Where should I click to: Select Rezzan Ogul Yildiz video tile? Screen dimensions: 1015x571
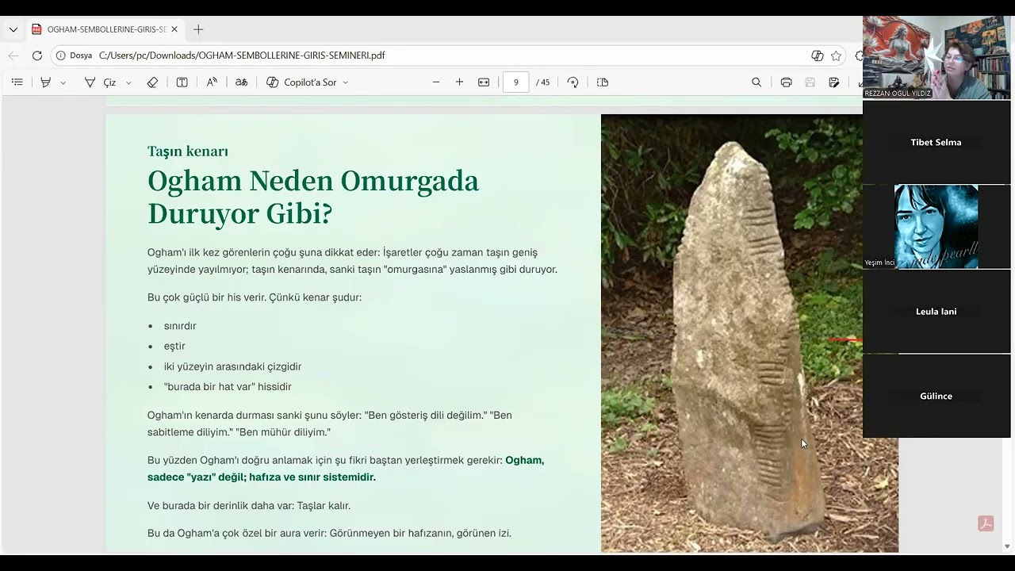click(936, 58)
